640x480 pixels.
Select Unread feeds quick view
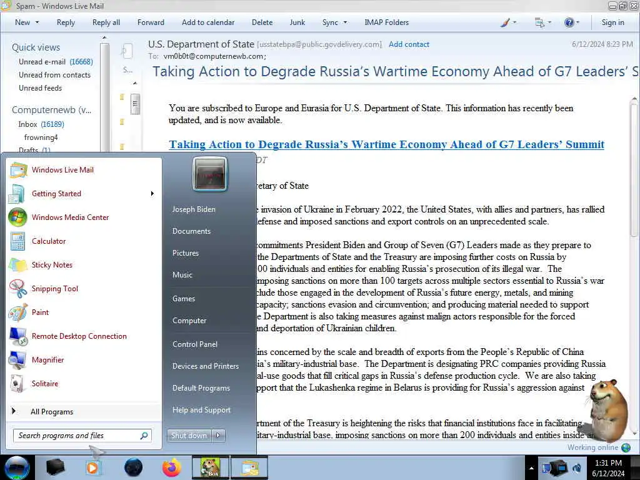pos(40,87)
